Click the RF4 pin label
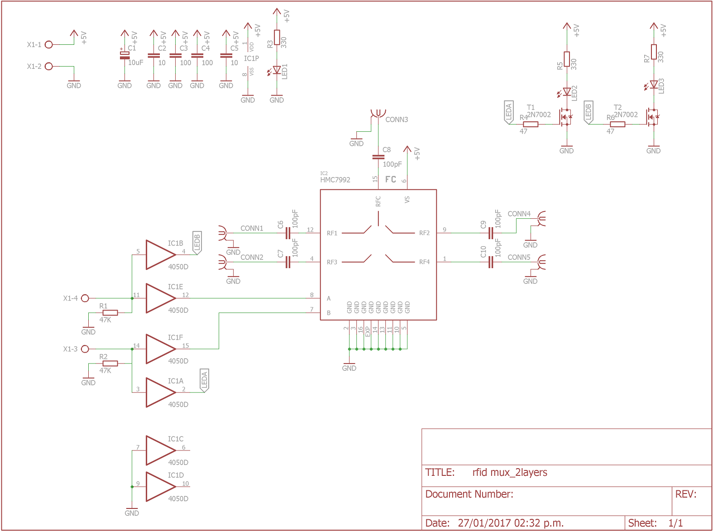713x532 pixels. point(424,262)
